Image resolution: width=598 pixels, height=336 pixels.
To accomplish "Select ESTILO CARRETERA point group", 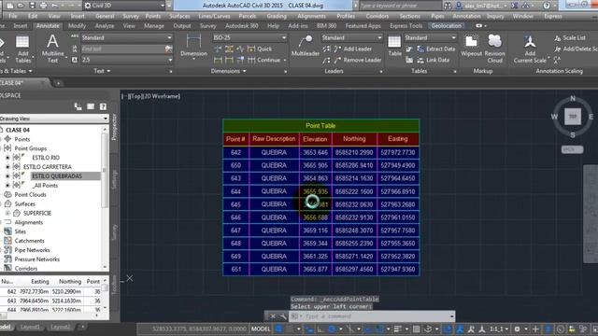I will coord(48,167).
